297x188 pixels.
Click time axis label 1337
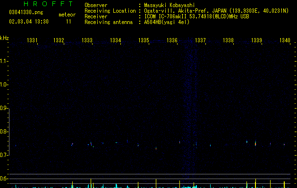pyautogui.click(x=200, y=40)
